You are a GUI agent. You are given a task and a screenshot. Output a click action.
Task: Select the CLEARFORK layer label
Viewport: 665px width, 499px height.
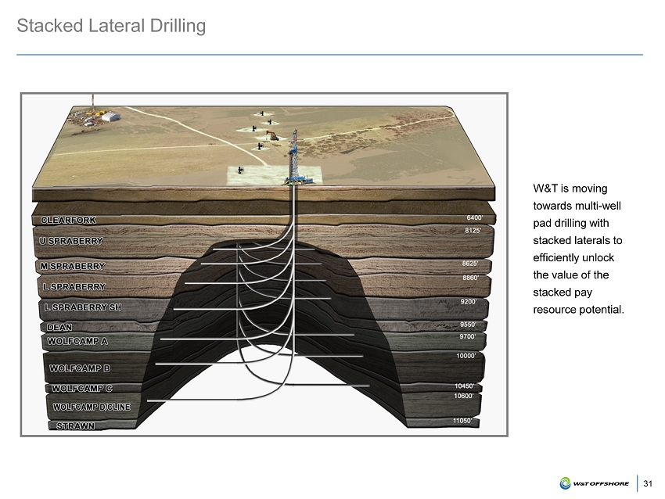(68, 220)
